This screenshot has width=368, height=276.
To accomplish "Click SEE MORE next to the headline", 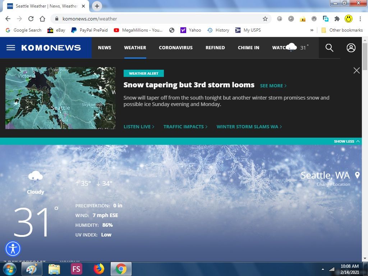I will 273,86.
